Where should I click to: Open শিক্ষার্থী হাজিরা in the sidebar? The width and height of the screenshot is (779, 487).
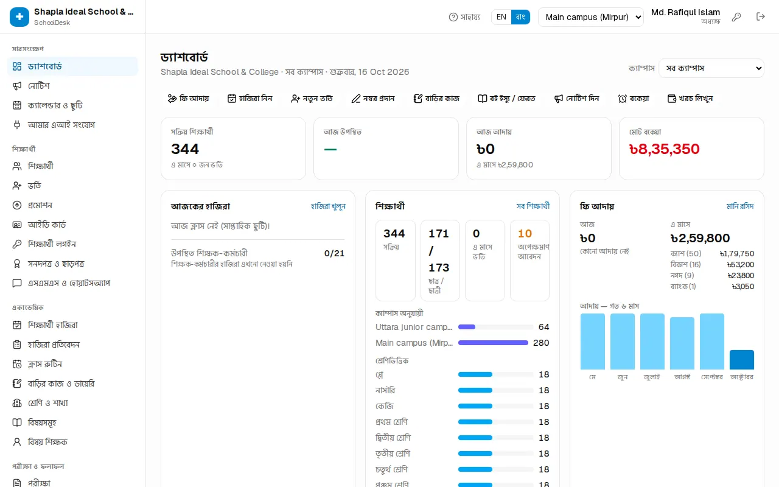click(73, 325)
